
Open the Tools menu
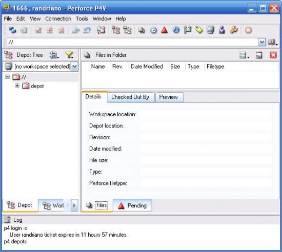[82, 18]
